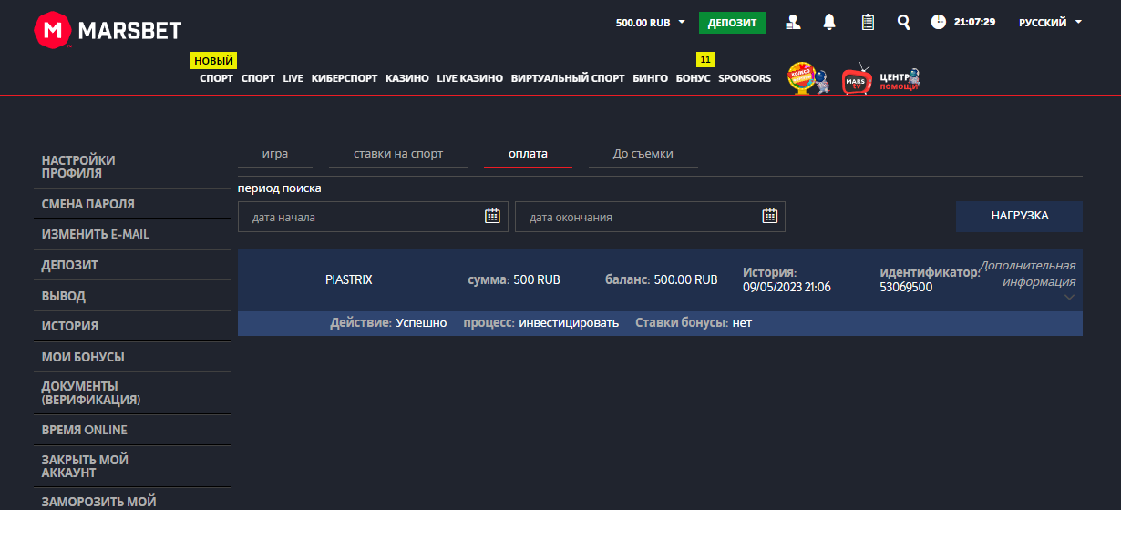Open the РУССКИЙ language dropdown
The image size is (1121, 559).
point(1051,22)
